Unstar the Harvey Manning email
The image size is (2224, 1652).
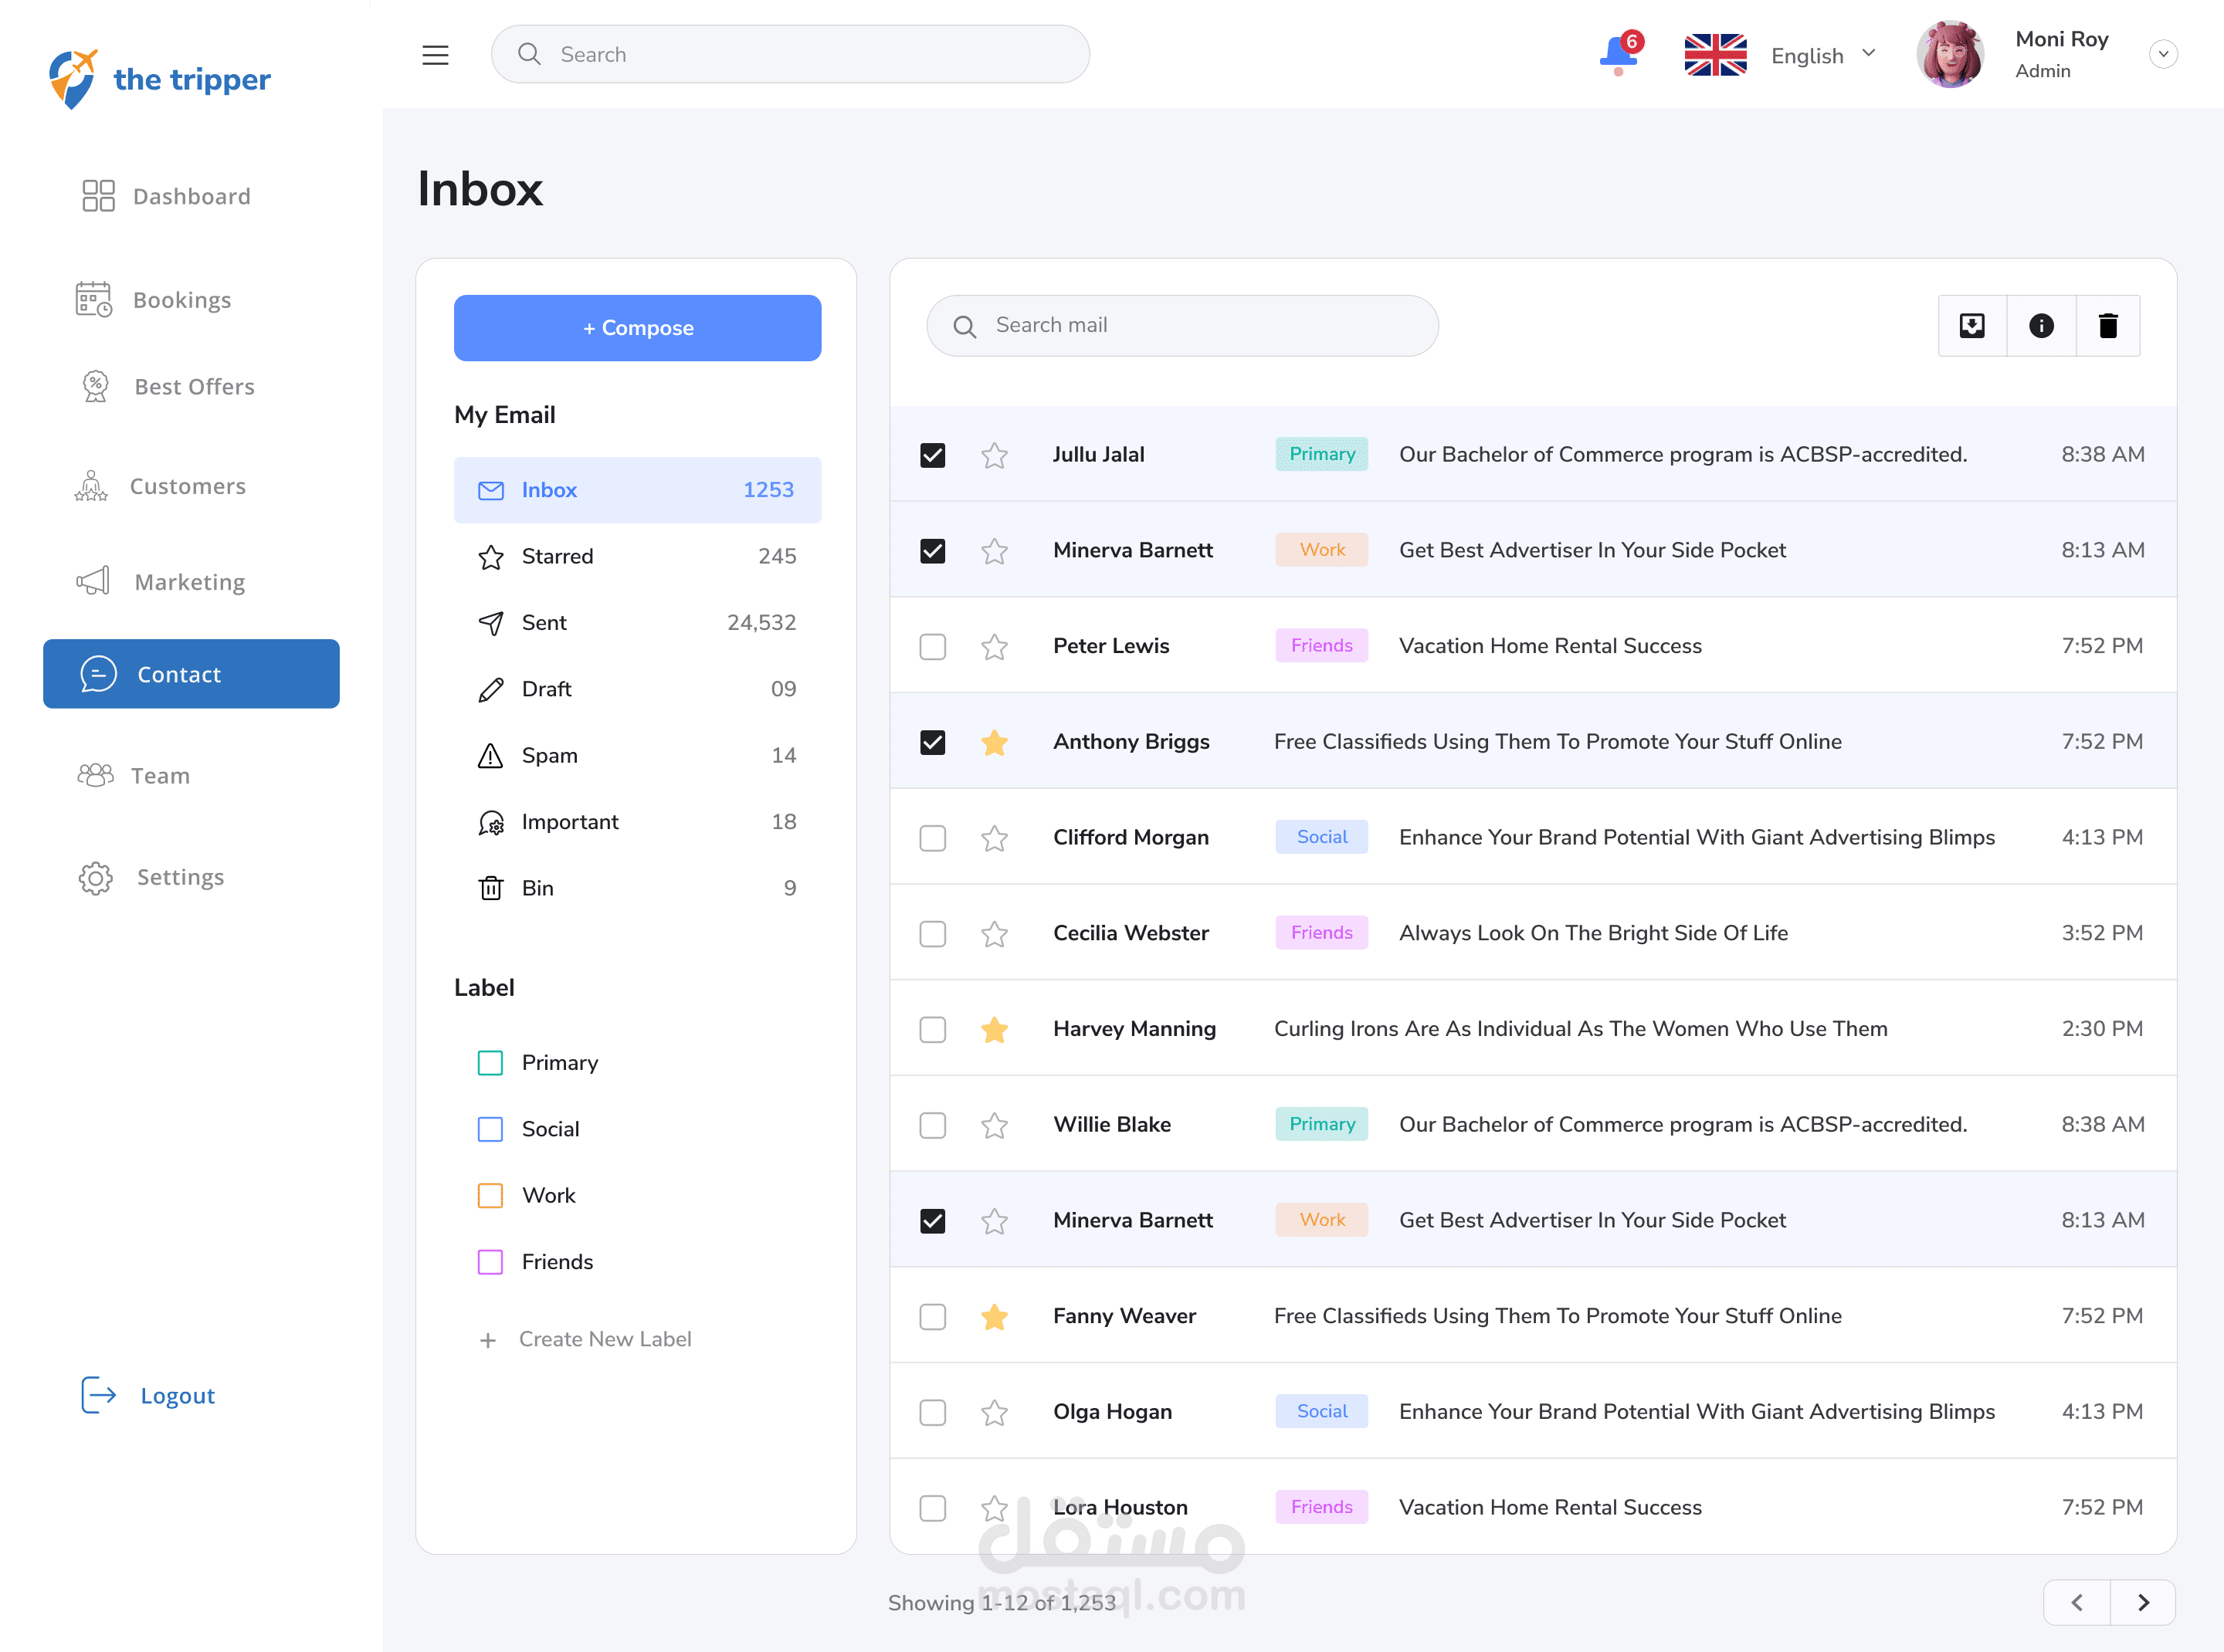pos(995,1030)
